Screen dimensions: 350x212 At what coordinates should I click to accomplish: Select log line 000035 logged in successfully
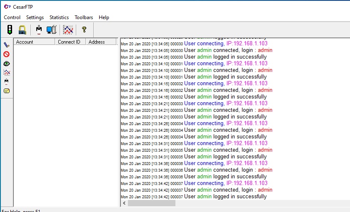coord(194,157)
